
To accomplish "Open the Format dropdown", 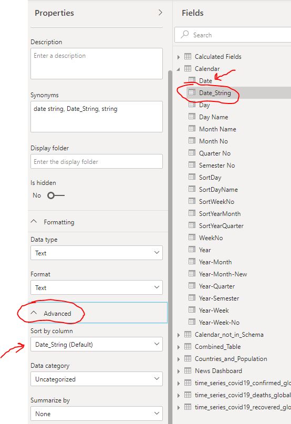I will [97, 287].
